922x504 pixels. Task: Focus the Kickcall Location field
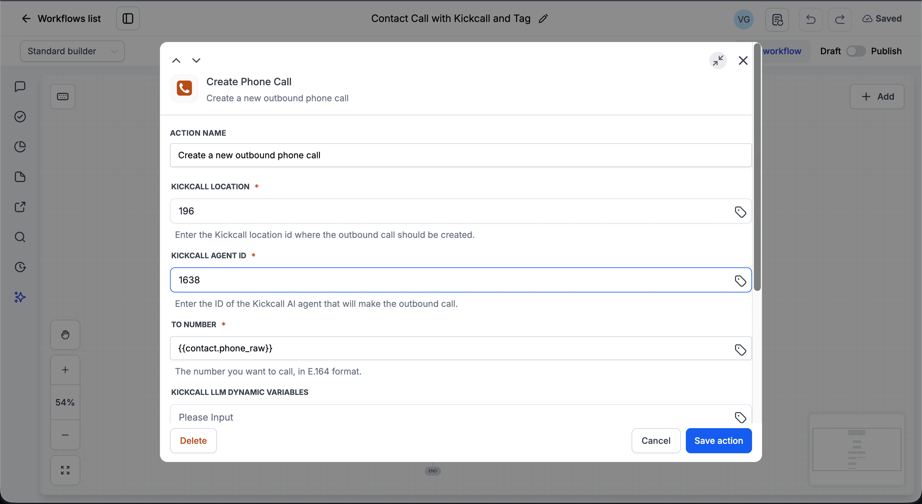tap(461, 211)
